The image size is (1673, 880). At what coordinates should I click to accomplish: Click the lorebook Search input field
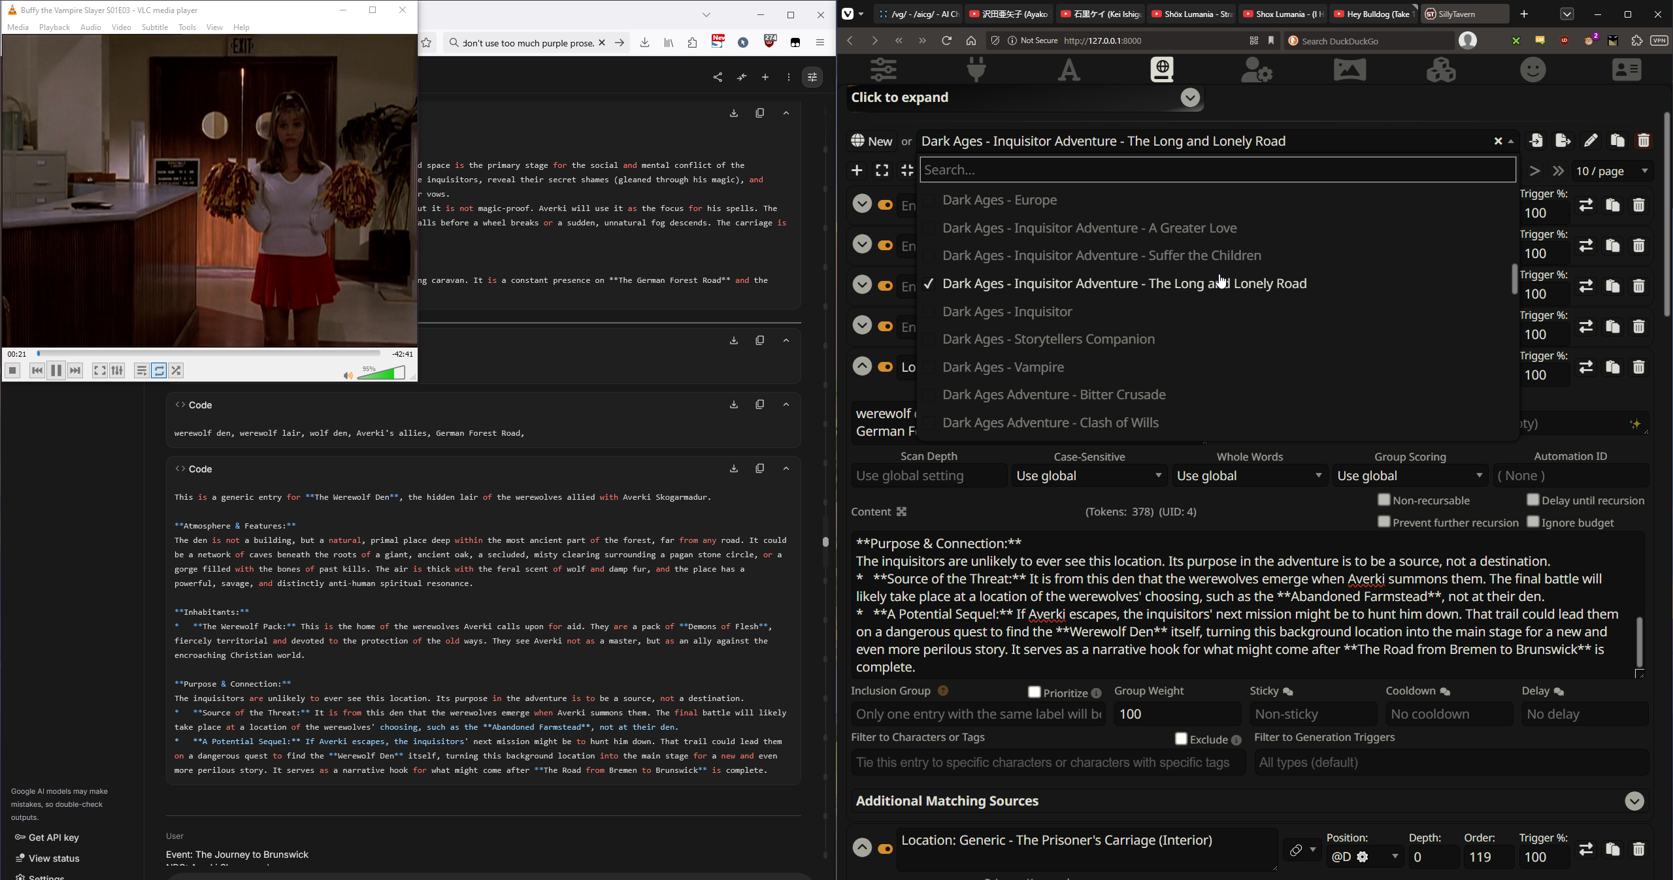[1217, 170]
